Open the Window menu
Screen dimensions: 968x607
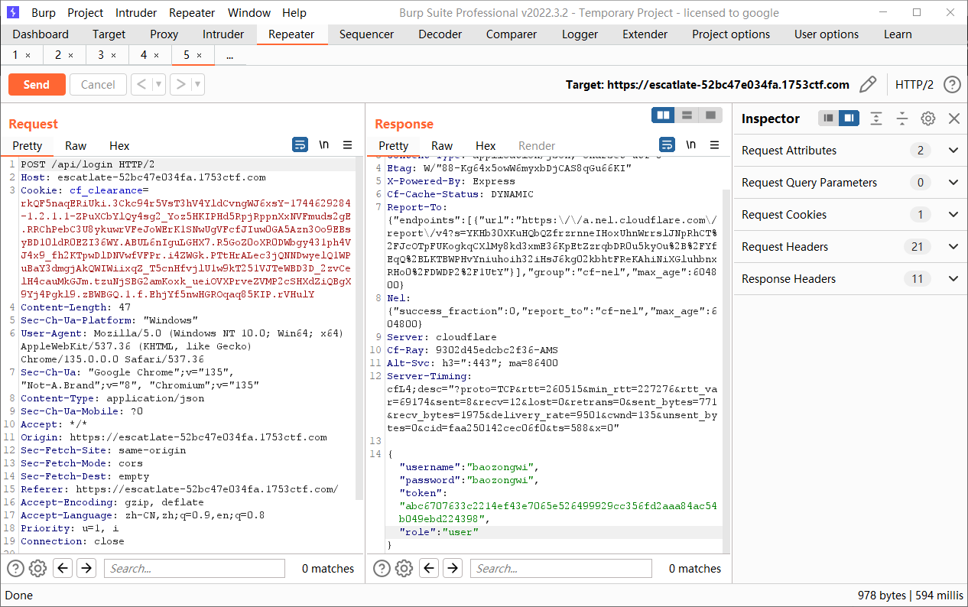tap(248, 13)
